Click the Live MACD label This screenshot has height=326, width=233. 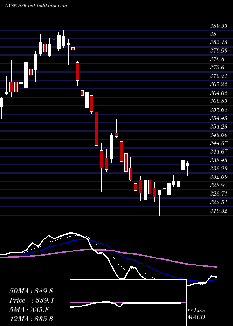pos(196,313)
